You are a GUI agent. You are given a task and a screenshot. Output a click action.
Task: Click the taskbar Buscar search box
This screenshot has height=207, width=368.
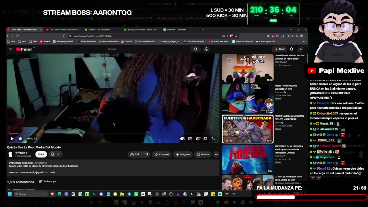click(x=31, y=194)
